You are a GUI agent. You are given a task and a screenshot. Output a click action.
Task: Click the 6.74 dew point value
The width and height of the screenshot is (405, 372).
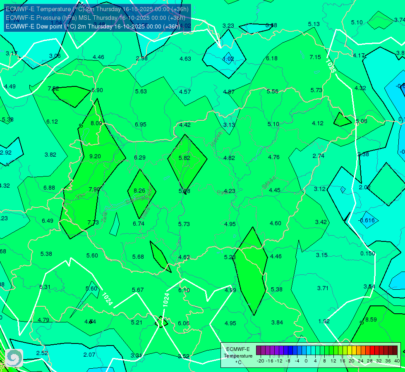(139, 224)
